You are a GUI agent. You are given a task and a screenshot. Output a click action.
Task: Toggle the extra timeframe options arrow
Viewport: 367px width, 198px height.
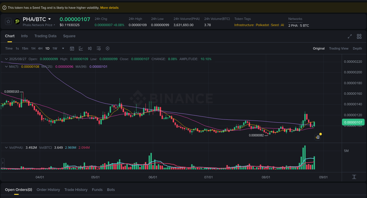(x=63, y=48)
